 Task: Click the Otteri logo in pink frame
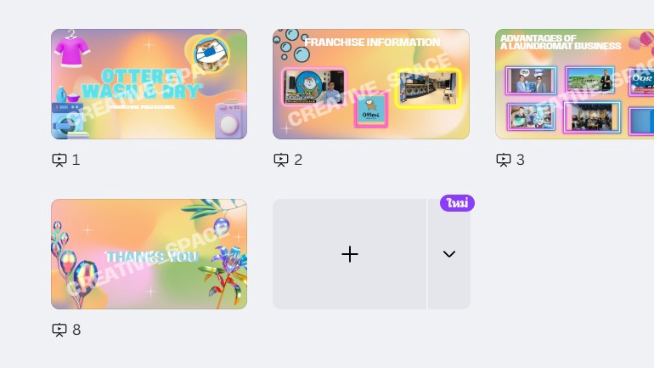coord(371,110)
